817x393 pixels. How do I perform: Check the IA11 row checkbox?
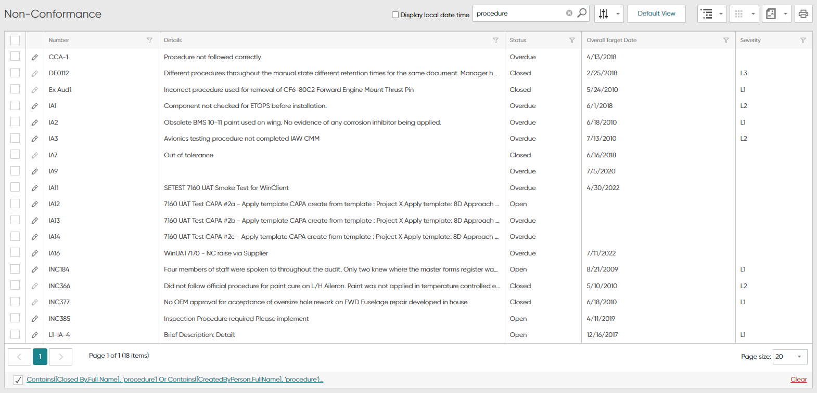tap(15, 187)
